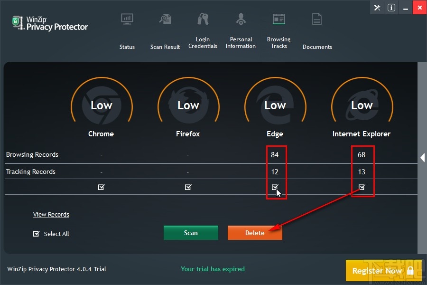Open the settings tools icon
The height and width of the screenshot is (285, 427).
[x=377, y=8]
